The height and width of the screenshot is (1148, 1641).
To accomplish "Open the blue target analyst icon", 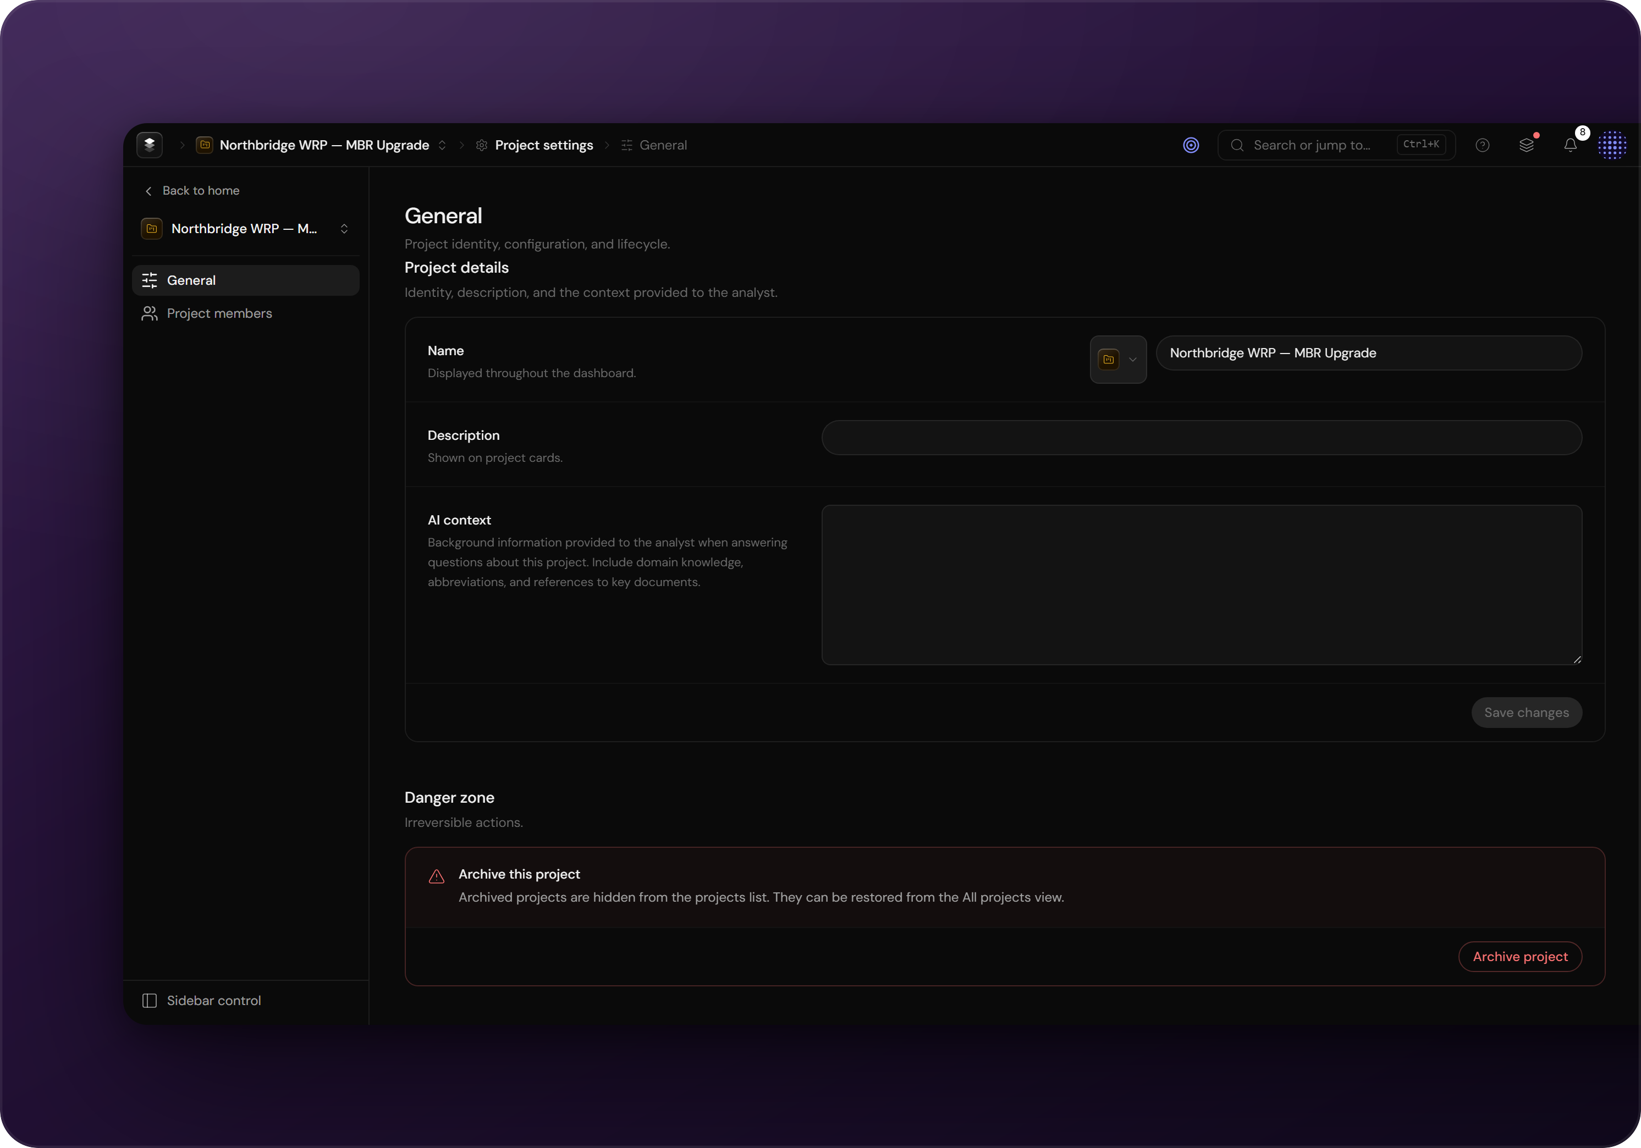I will pyautogui.click(x=1191, y=145).
